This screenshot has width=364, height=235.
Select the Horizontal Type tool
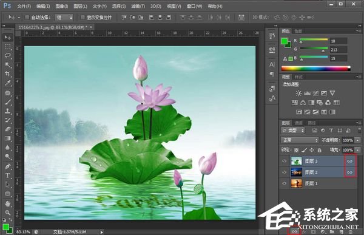(8, 175)
